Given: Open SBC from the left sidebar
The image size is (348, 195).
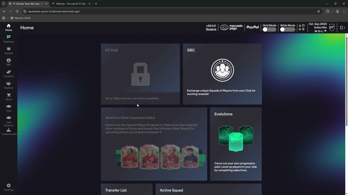Looking at the screenshot, I should 8,62.
